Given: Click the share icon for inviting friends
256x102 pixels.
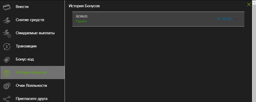Looking at the screenshot, I should [7, 99].
